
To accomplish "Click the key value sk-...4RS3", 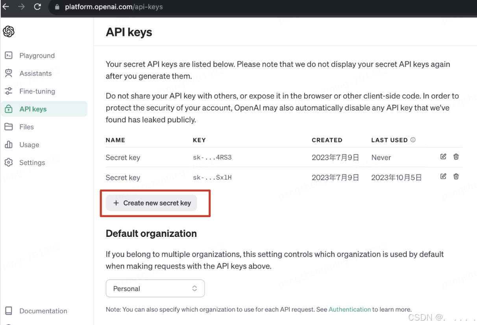I will (x=212, y=157).
